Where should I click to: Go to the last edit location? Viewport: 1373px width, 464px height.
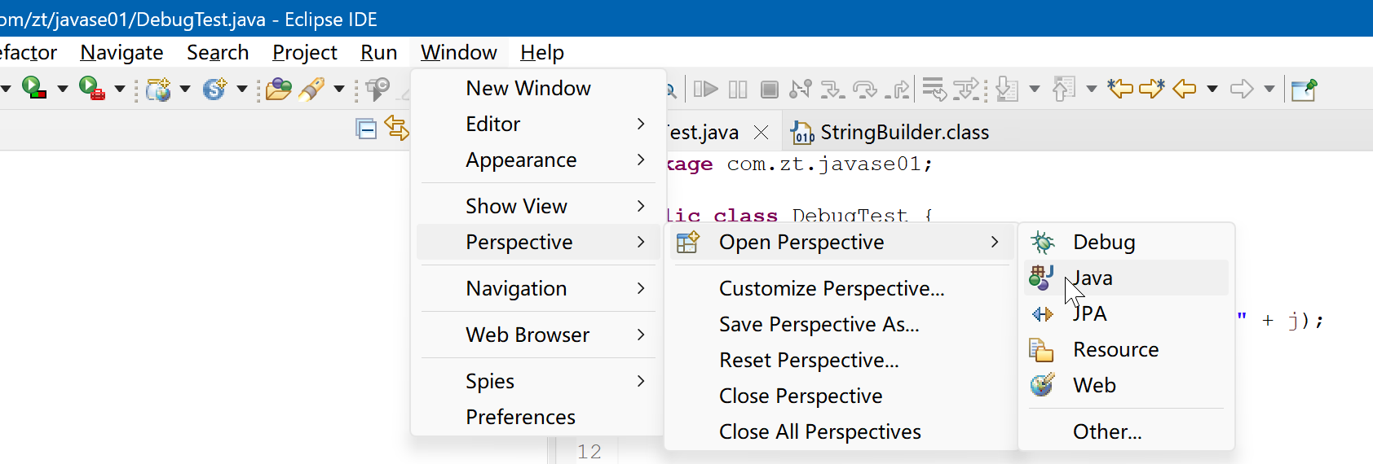(1119, 89)
